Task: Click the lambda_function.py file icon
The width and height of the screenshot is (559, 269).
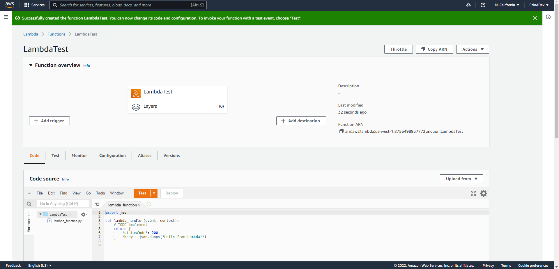Action: tap(49, 221)
